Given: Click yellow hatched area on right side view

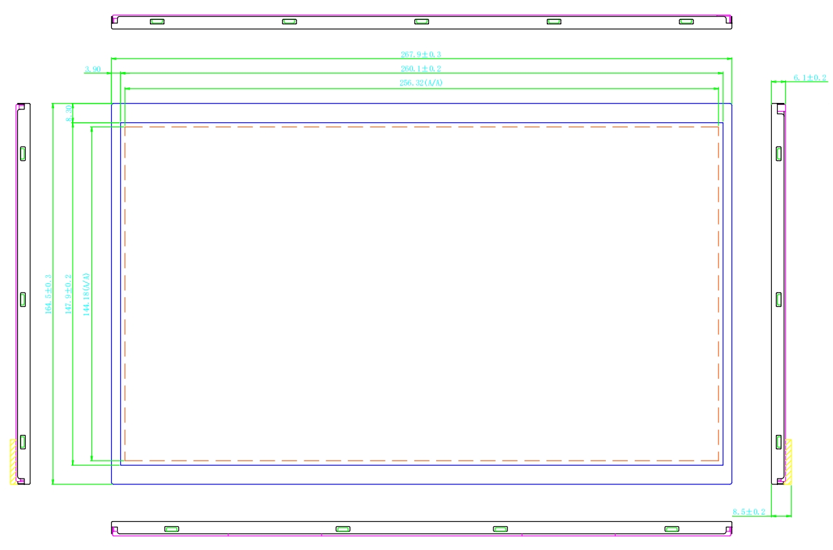Looking at the screenshot, I should coord(788,461).
